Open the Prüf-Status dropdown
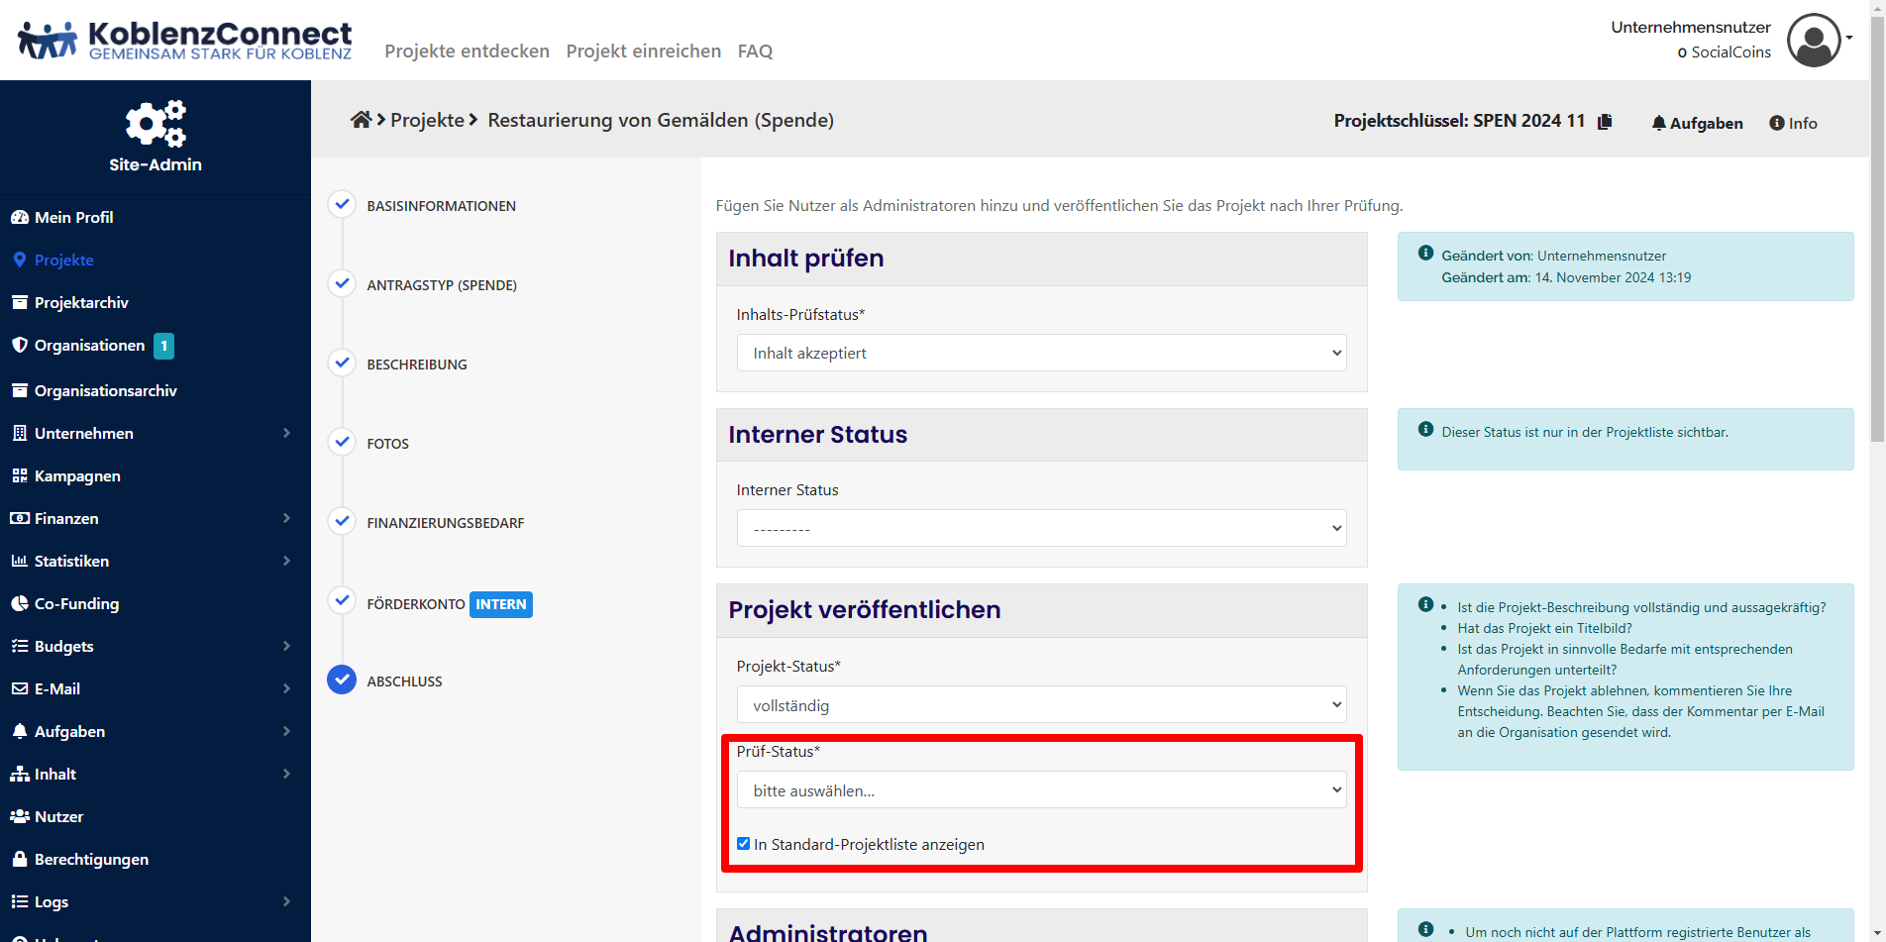The height and width of the screenshot is (942, 1886). [x=1041, y=790]
